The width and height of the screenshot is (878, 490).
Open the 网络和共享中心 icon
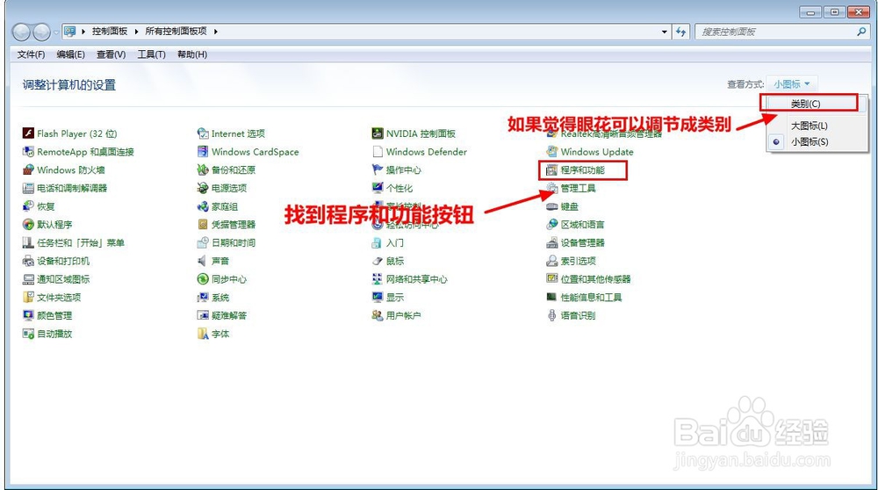click(378, 279)
